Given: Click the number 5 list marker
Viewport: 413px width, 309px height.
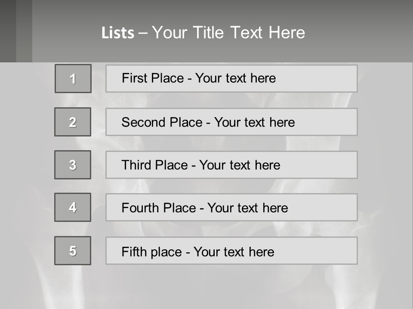Looking at the screenshot, I should coord(73,251).
